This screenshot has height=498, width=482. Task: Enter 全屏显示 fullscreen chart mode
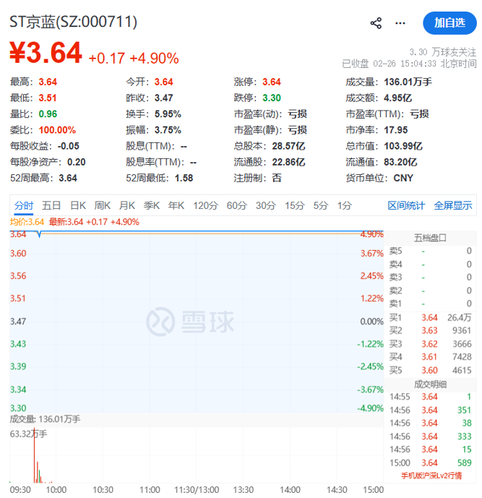[452, 206]
